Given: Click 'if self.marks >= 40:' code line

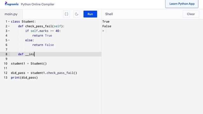Looking at the screenshot, I should (43, 31).
